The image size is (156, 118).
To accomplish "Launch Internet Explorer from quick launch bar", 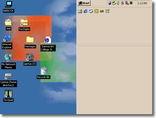I will 85,11.
